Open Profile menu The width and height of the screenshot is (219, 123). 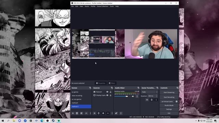point(93,6)
